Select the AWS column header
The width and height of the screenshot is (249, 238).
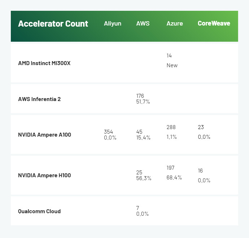[143, 23]
